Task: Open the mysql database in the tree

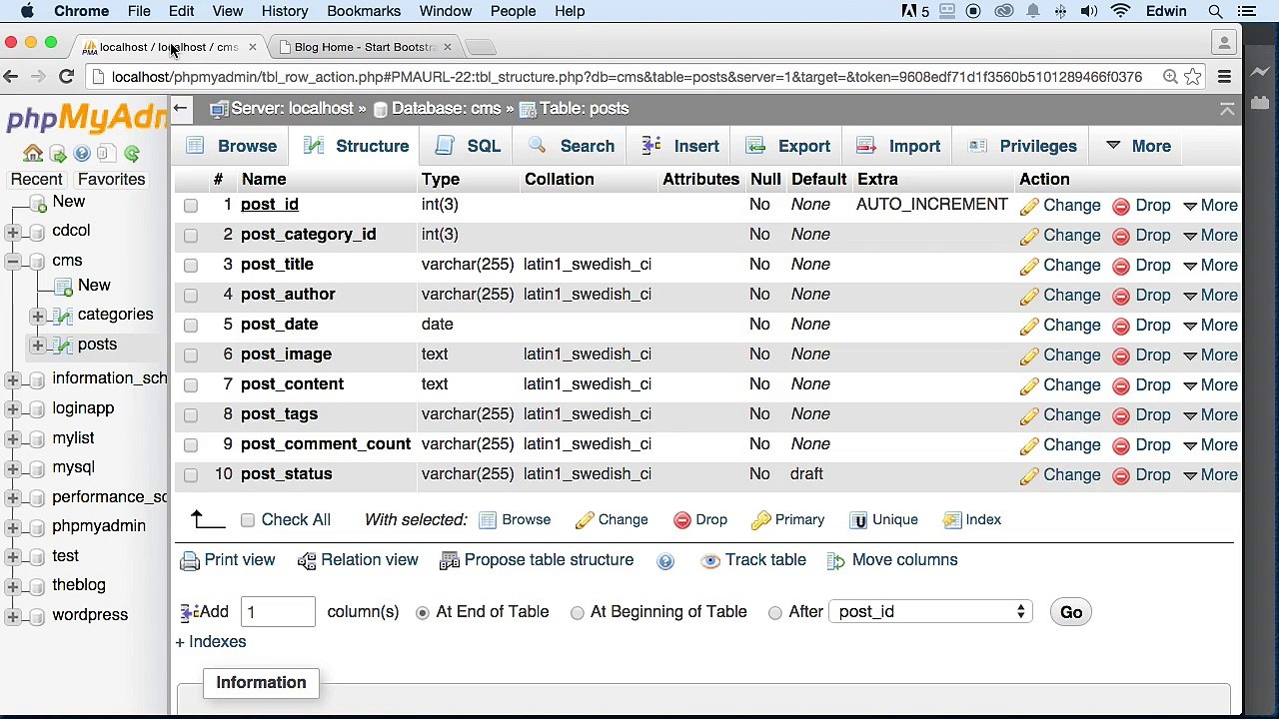Action: [x=73, y=467]
